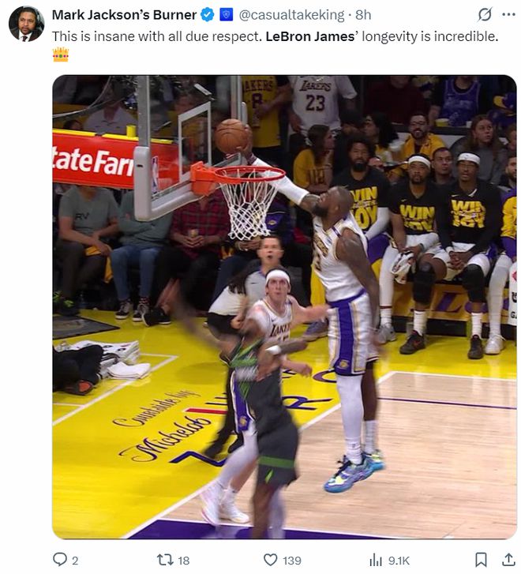This screenshot has width=521, height=574.
Task: Click the 18 reposts count
Action: [183, 561]
